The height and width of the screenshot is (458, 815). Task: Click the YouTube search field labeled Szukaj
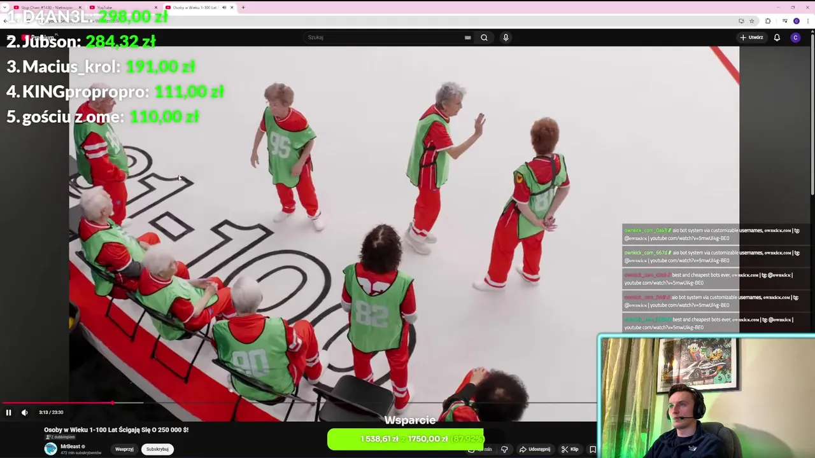(x=385, y=38)
